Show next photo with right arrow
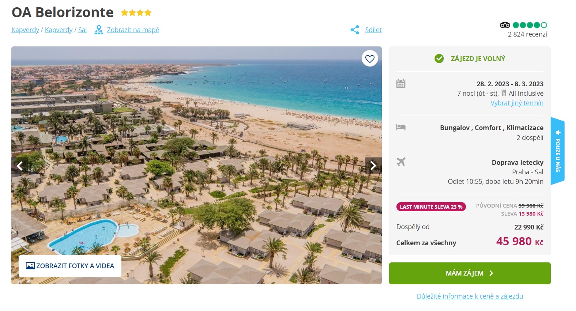The height and width of the screenshot is (311, 576). click(373, 166)
